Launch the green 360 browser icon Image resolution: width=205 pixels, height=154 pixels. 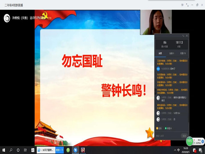point(68,150)
